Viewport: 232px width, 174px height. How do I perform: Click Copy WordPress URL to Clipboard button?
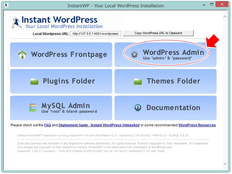click(x=158, y=33)
